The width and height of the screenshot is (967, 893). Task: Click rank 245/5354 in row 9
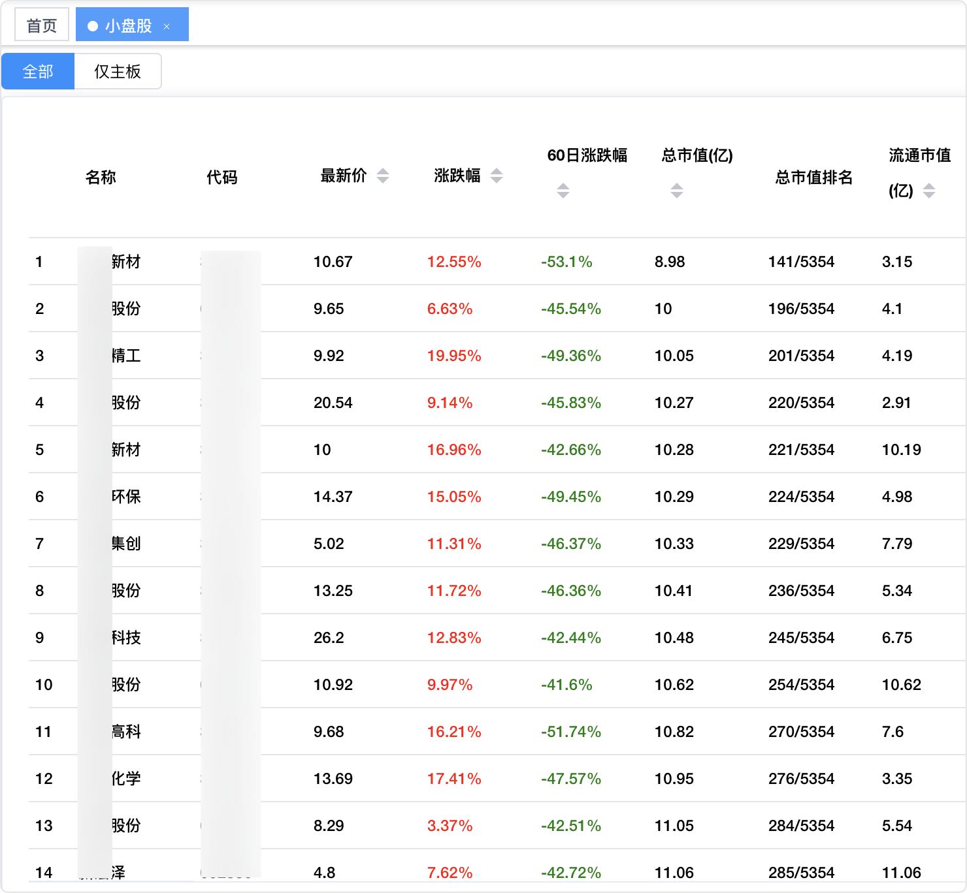(x=801, y=638)
